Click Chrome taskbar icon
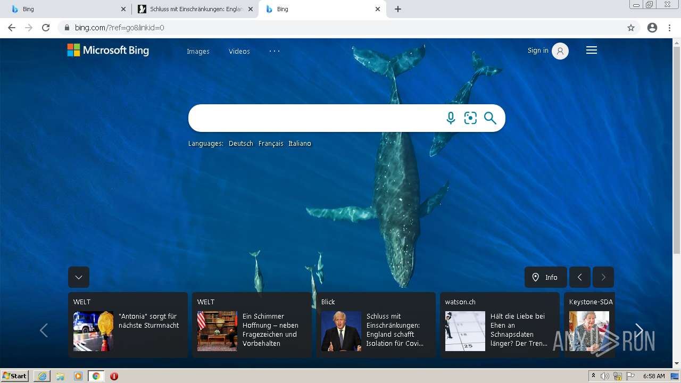 point(96,376)
